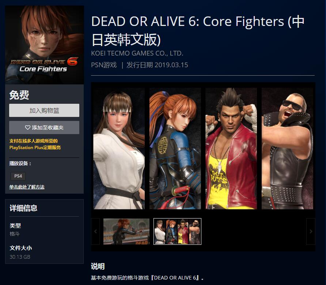Click the 格斗 genre value
This screenshot has height=285, width=326.
pos(15,234)
